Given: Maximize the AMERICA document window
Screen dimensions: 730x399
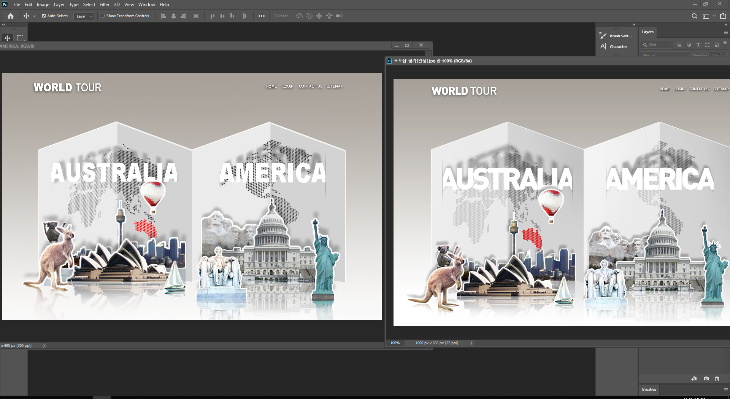Looking at the screenshot, I should click(x=407, y=45).
